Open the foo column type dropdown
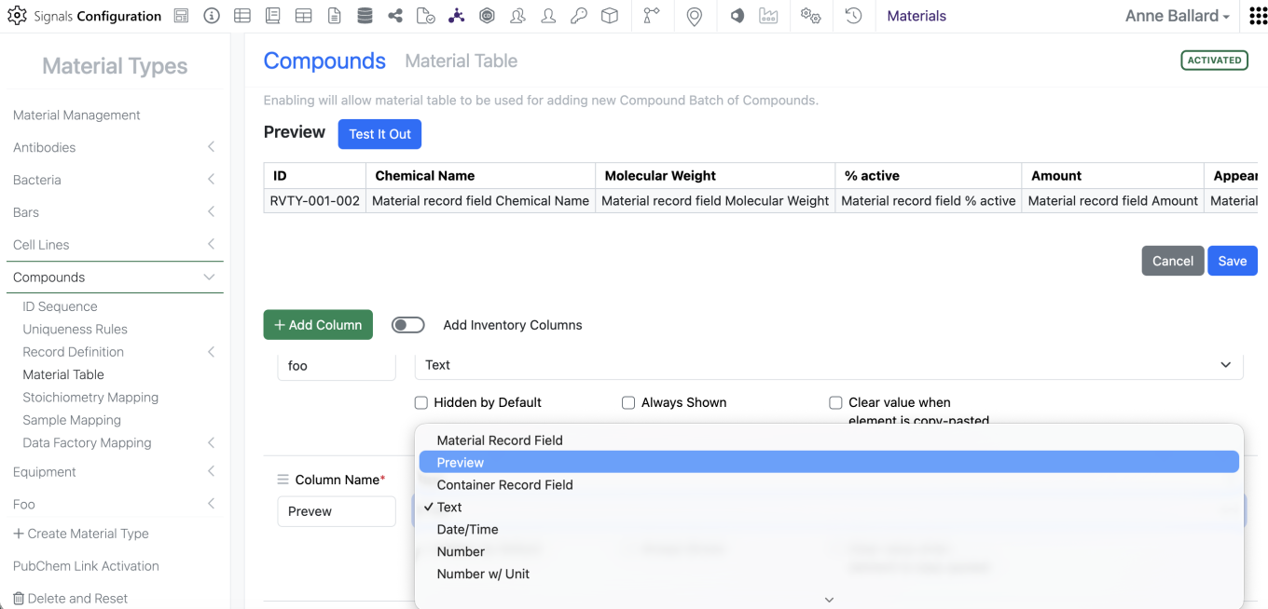 [828, 365]
